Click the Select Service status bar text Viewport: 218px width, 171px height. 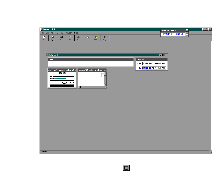[46, 152]
